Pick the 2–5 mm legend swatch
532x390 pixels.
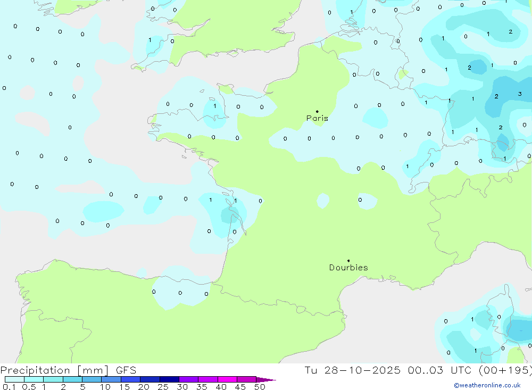click(72, 379)
